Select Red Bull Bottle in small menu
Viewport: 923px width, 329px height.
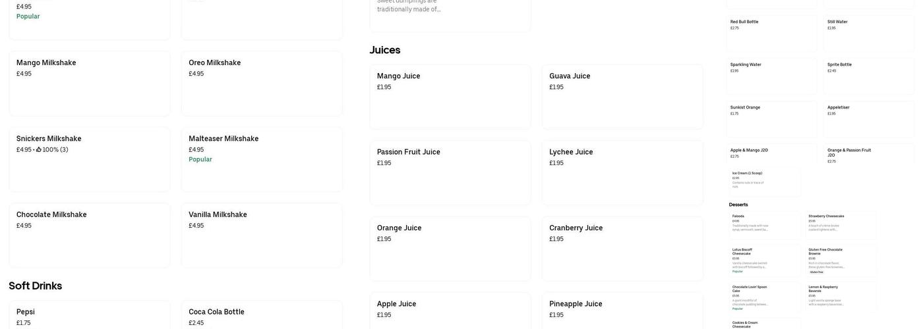tap(771, 33)
